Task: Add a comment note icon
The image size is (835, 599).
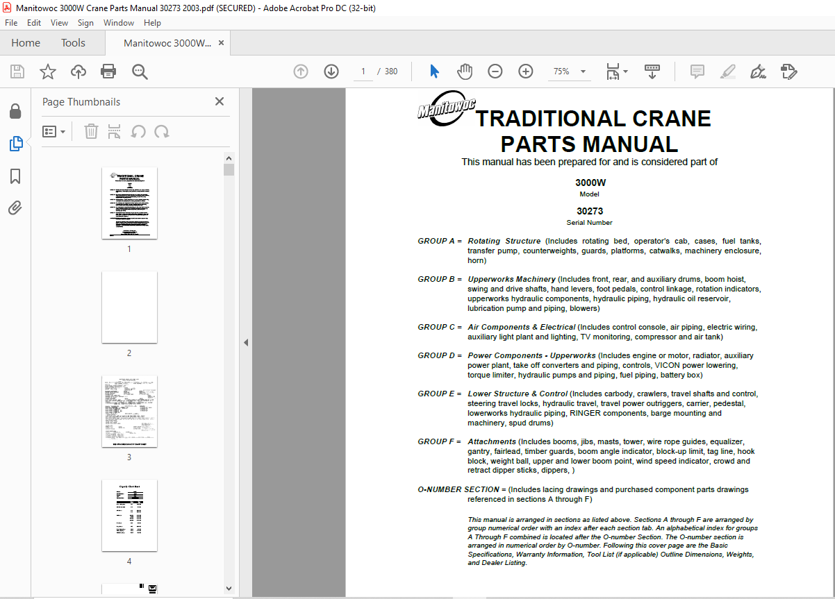Action: point(697,71)
